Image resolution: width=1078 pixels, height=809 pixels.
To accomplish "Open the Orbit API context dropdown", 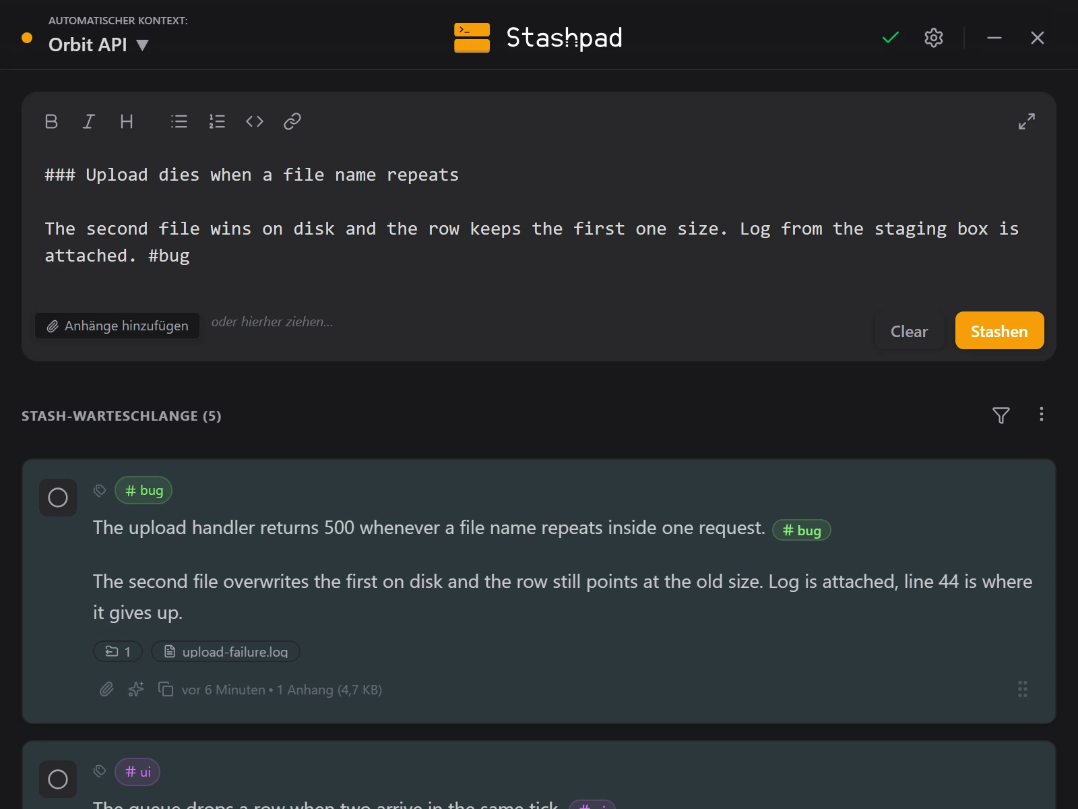I will pos(98,44).
